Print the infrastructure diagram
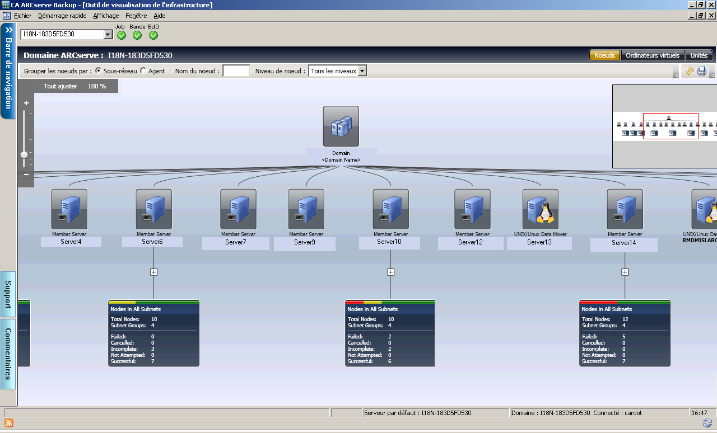 [x=702, y=71]
